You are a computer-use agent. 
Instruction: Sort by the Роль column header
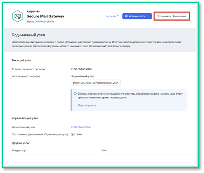tap(104, 150)
